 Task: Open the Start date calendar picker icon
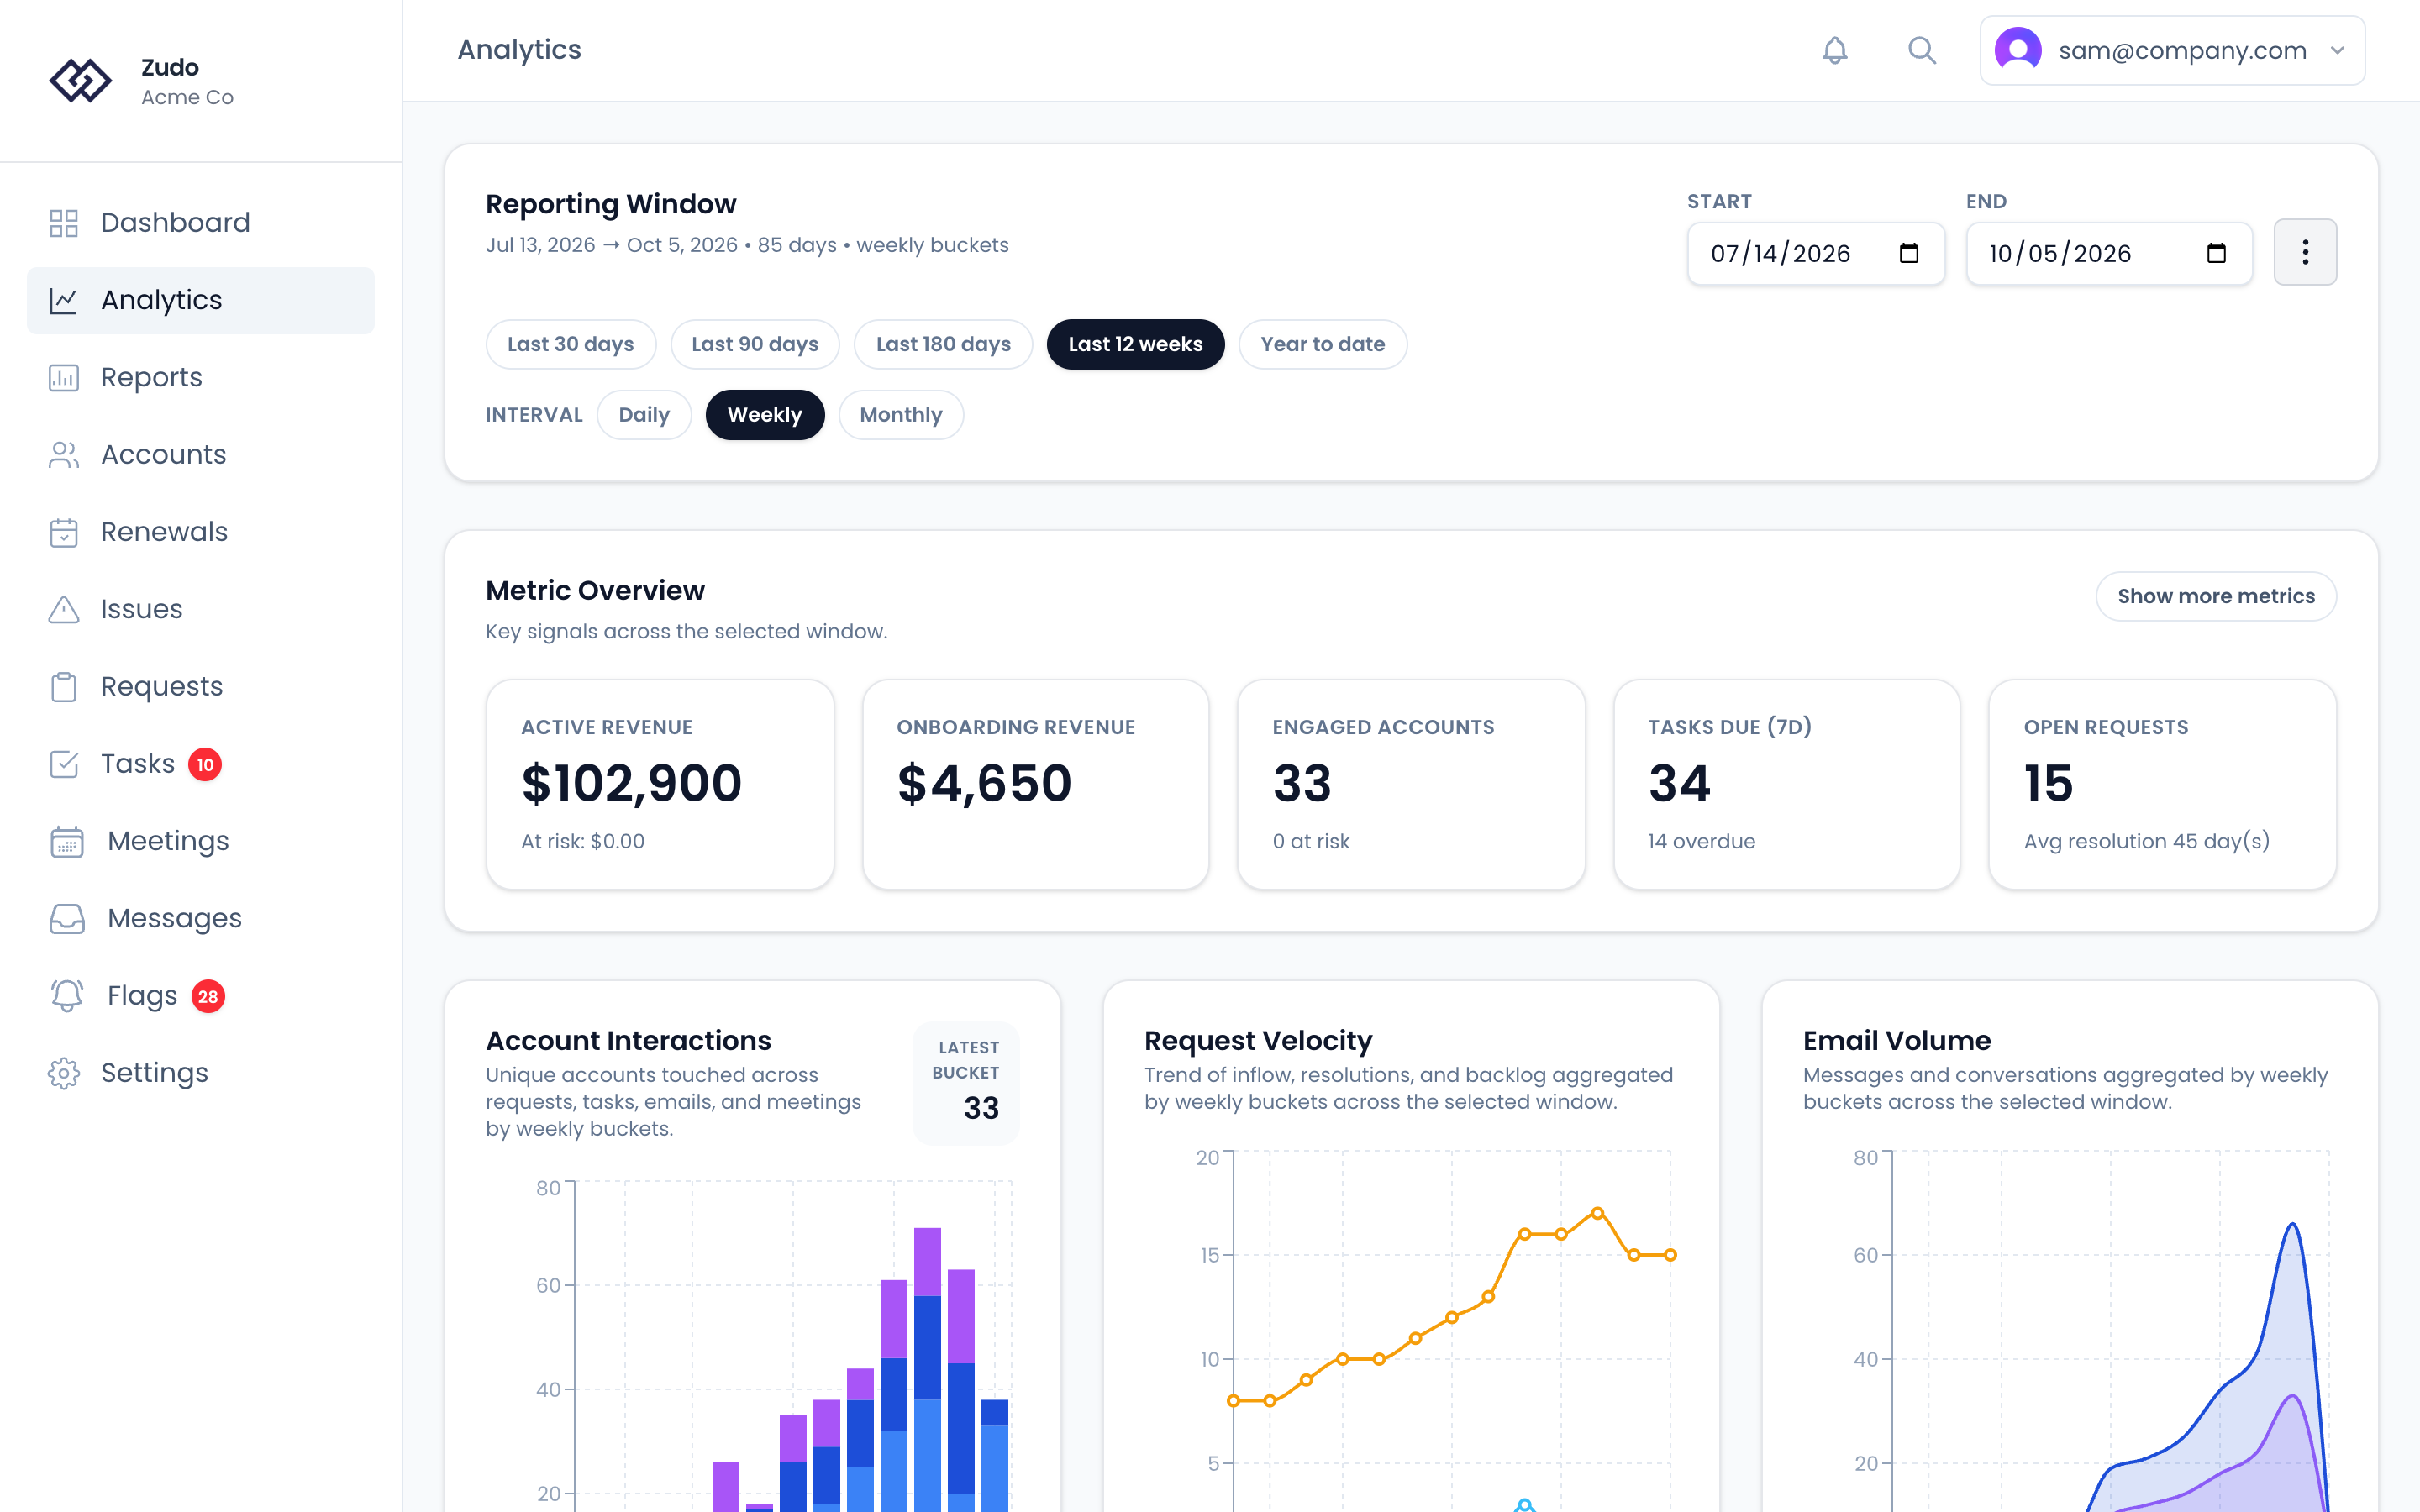(x=1908, y=253)
